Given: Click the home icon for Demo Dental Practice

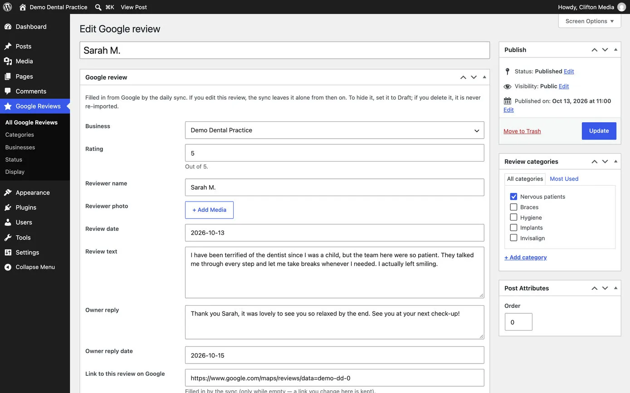Looking at the screenshot, I should 23,7.
